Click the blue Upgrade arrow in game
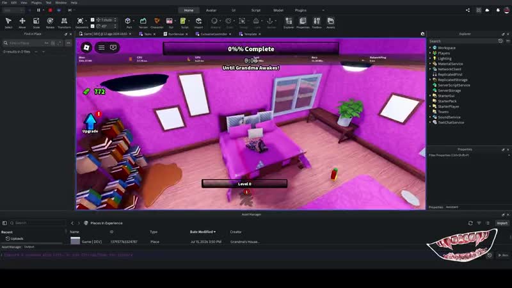 click(x=90, y=123)
